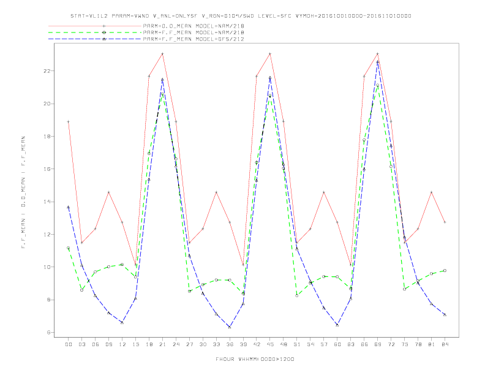
Task: Click x-axis tick label 57
Action: [x=324, y=344]
